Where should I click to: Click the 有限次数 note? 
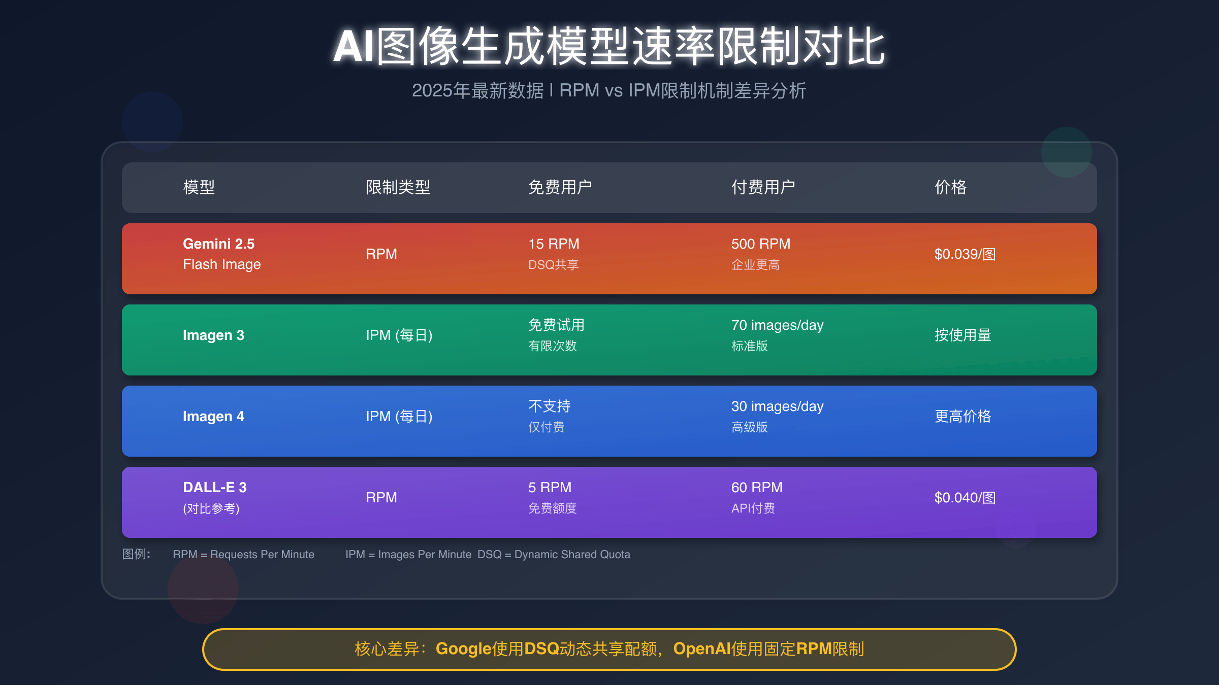[553, 346]
